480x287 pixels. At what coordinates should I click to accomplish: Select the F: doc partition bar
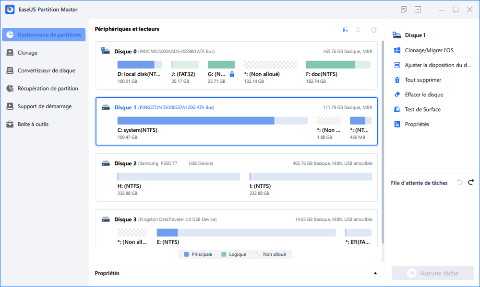(x=338, y=65)
